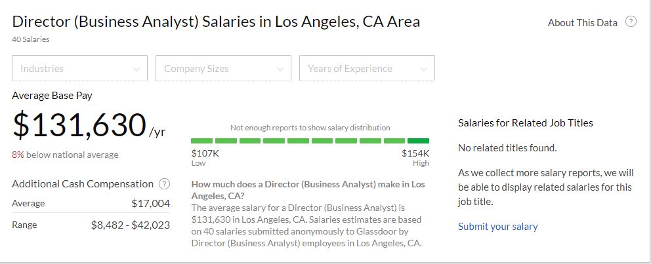Click the $8,482 - $42,023 range value

pyautogui.click(x=131, y=225)
